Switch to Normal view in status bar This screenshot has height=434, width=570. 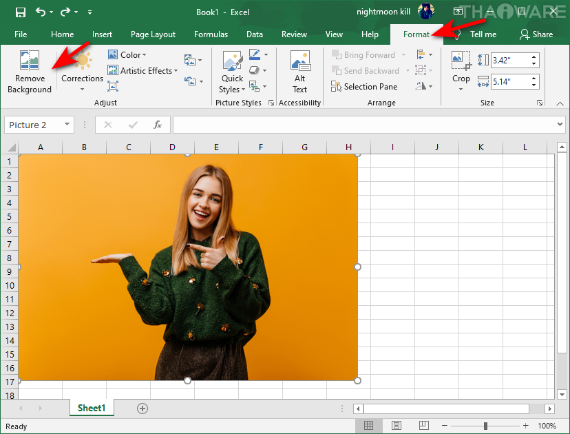(x=369, y=426)
